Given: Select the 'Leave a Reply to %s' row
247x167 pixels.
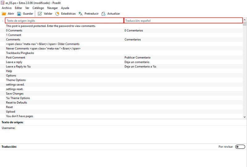Looking at the screenshot, I should click(x=18, y=66).
